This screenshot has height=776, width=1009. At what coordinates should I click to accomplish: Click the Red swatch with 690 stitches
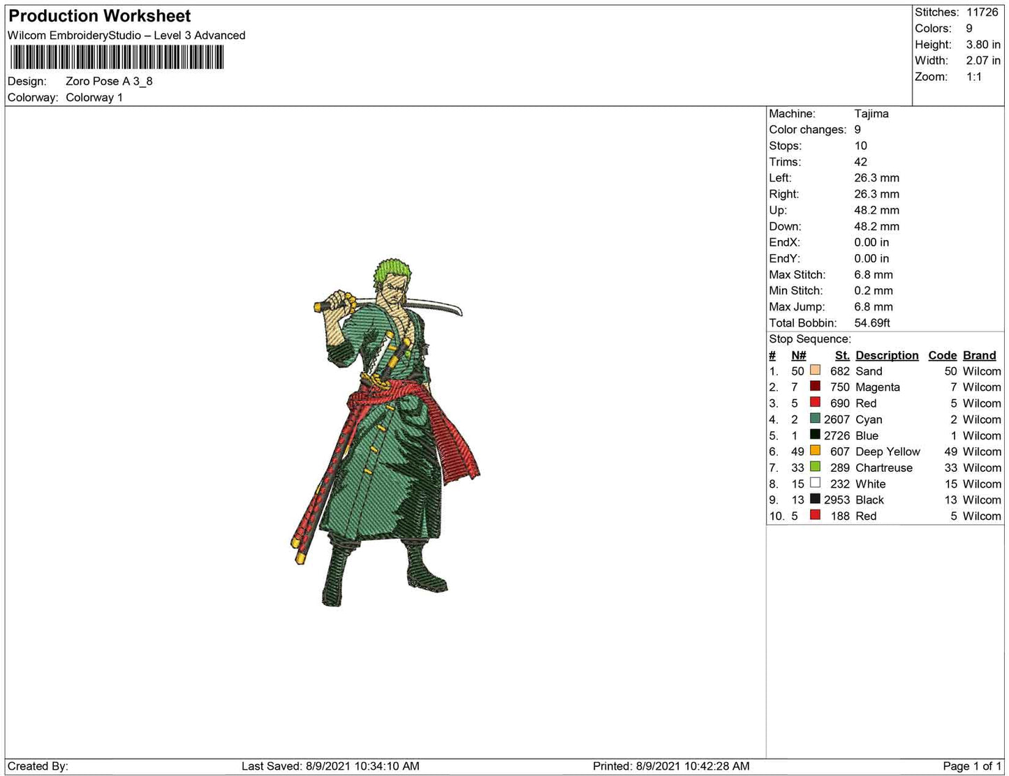[815, 403]
